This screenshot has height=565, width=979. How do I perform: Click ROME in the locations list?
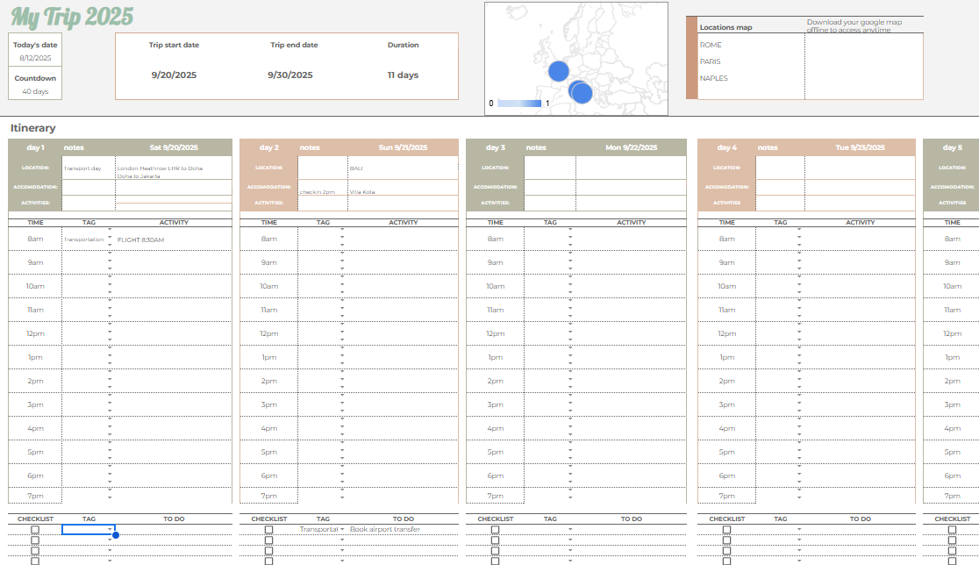click(x=711, y=45)
